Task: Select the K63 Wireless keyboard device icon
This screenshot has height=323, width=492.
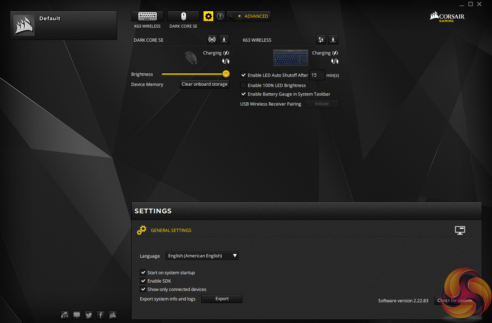Action: tap(147, 16)
